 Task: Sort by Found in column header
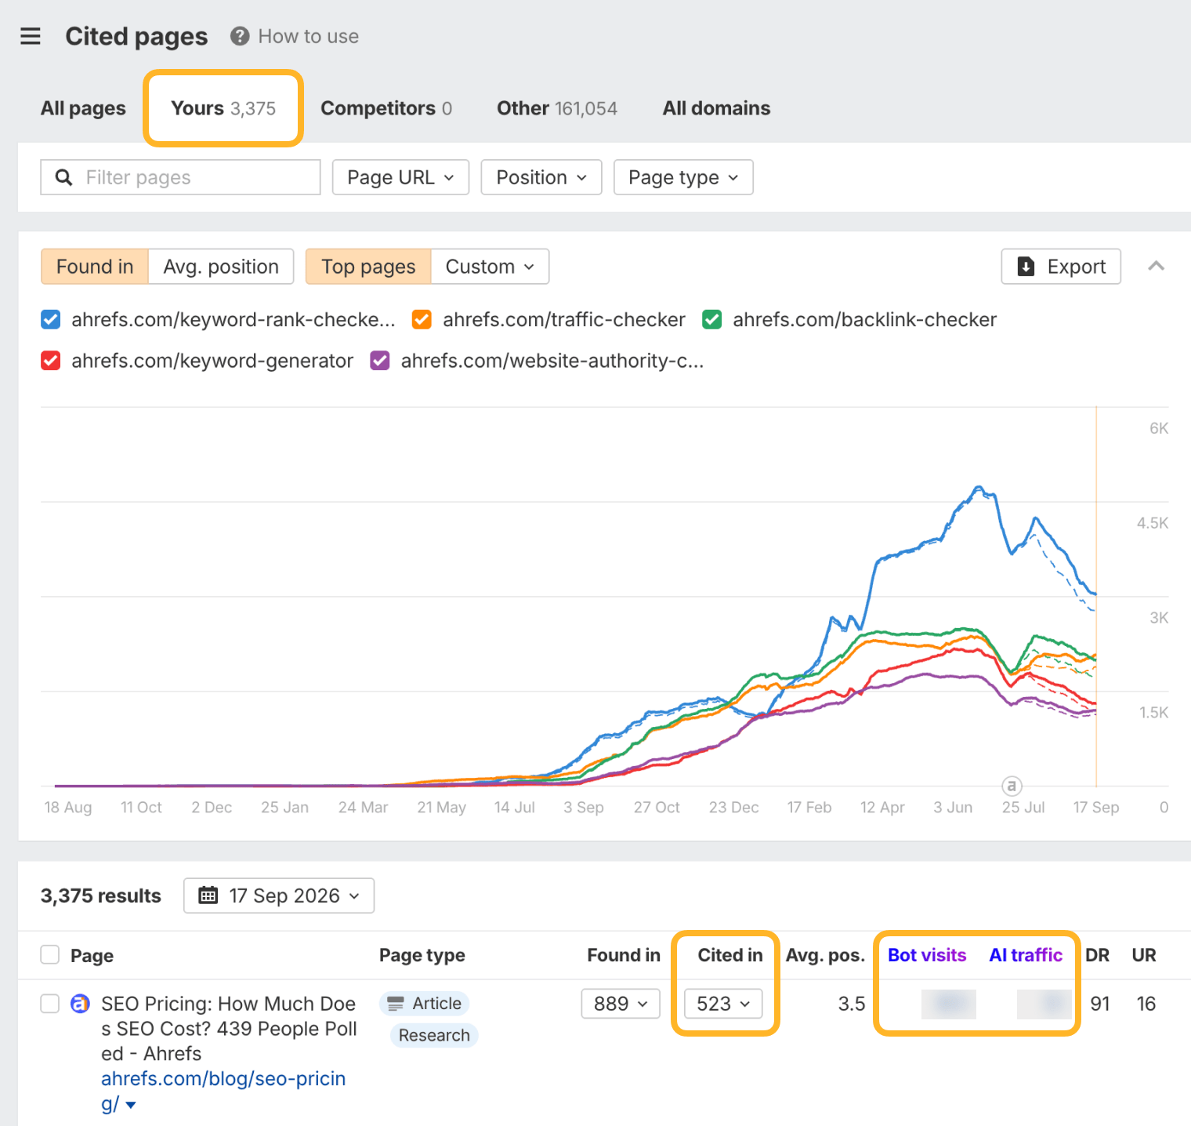624,954
